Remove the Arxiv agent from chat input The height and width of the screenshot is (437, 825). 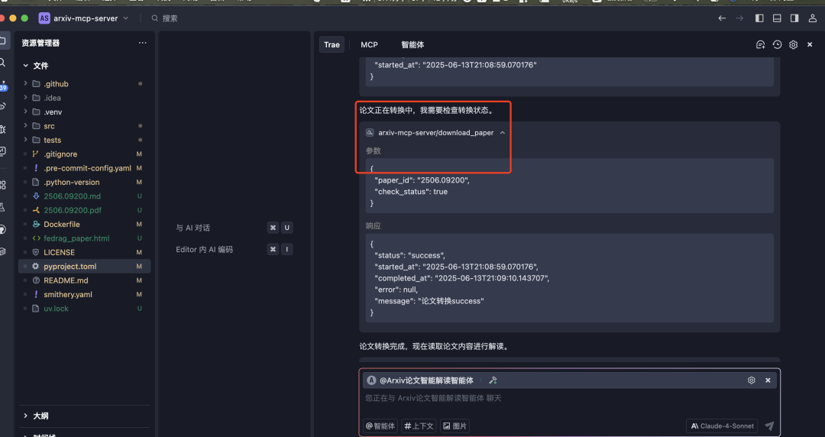768,380
